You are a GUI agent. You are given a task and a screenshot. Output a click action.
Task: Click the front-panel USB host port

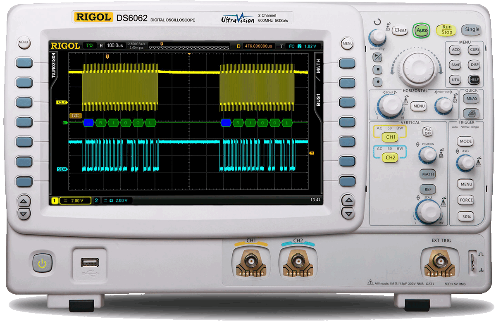[90, 262]
